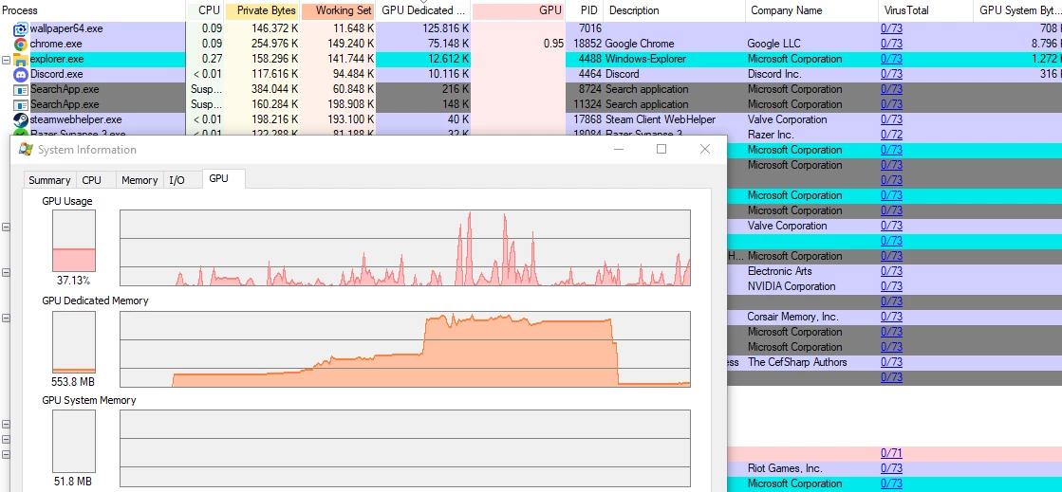Screen dimensions: 1062x492
Task: Open VirusTotal link for Valve Corporation PID 17868
Action: [x=891, y=119]
